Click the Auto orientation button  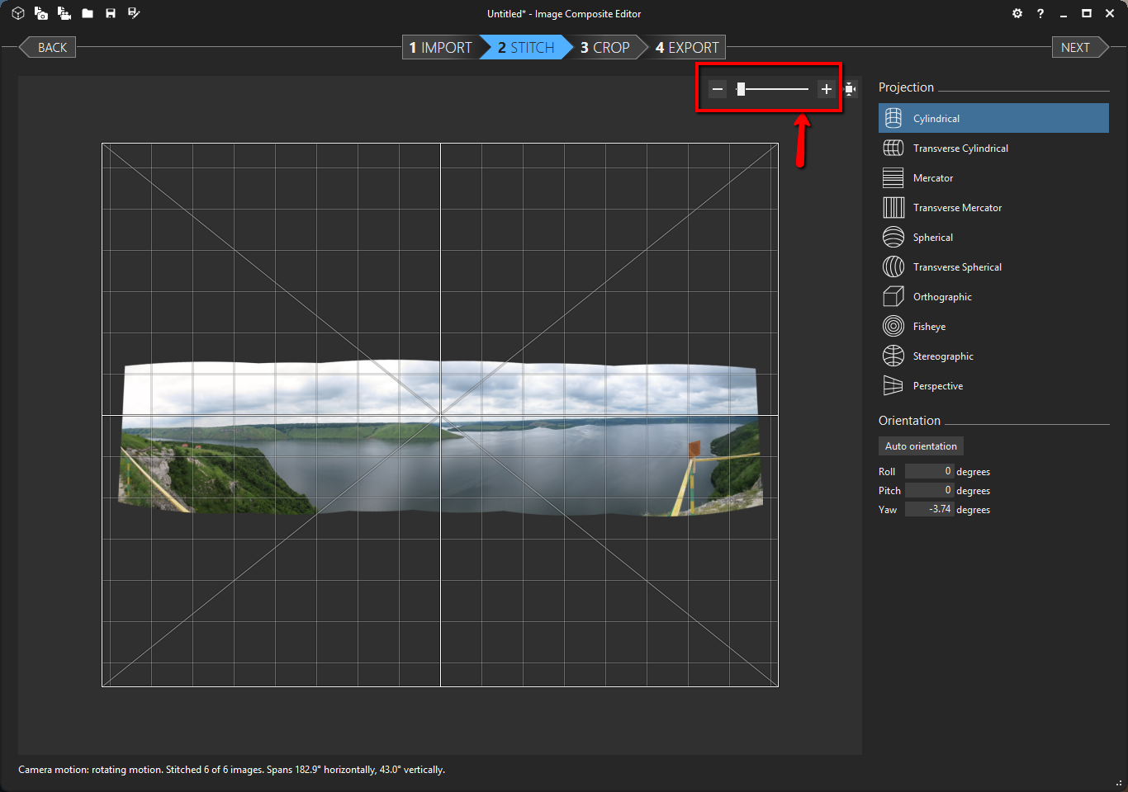point(921,446)
